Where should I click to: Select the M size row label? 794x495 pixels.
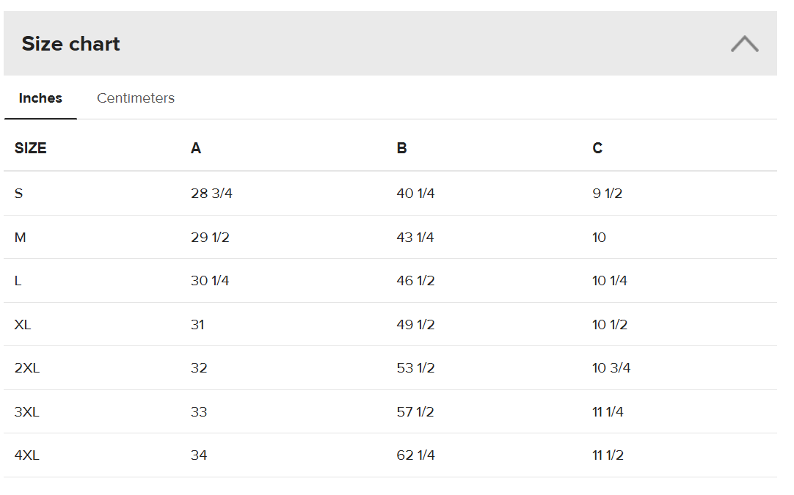coord(21,238)
